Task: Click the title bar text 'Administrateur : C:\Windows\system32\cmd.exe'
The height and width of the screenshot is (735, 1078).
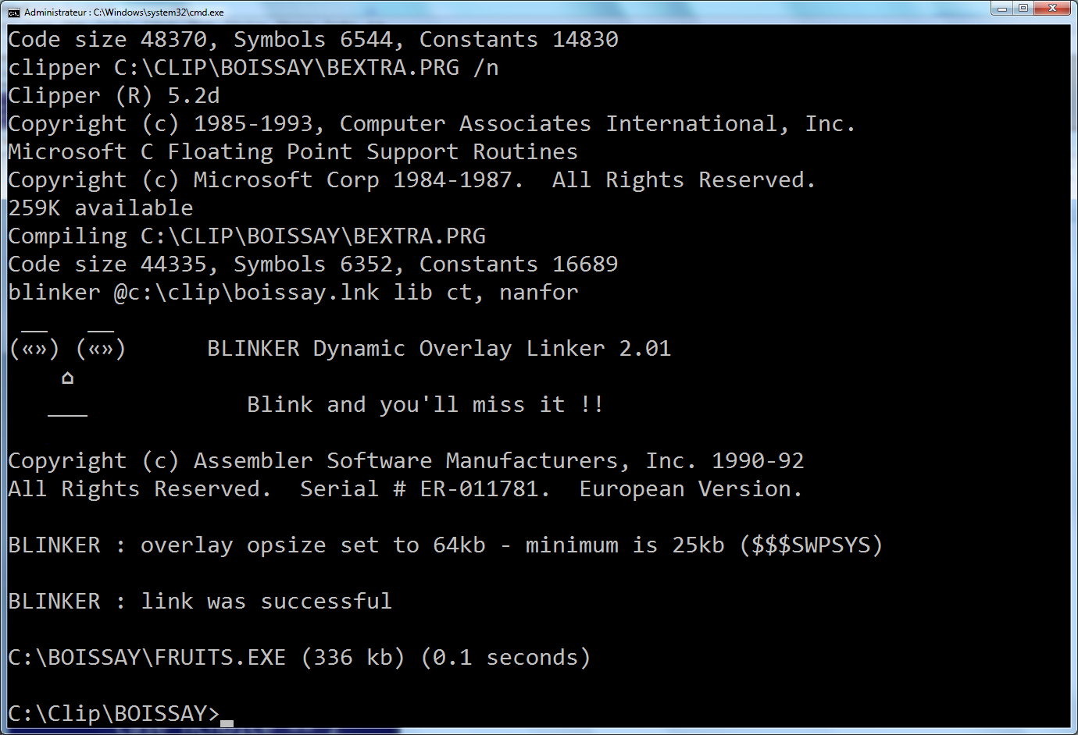Action: point(124,12)
